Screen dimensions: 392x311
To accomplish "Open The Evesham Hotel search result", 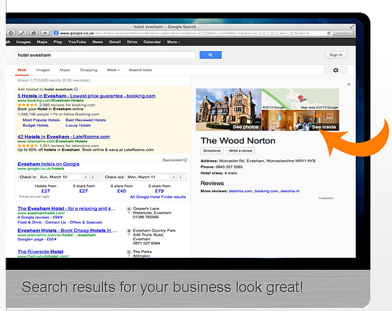I will point(66,209).
